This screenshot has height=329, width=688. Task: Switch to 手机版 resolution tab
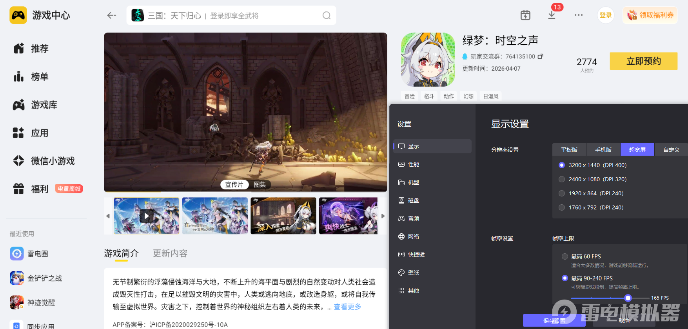[603, 150]
